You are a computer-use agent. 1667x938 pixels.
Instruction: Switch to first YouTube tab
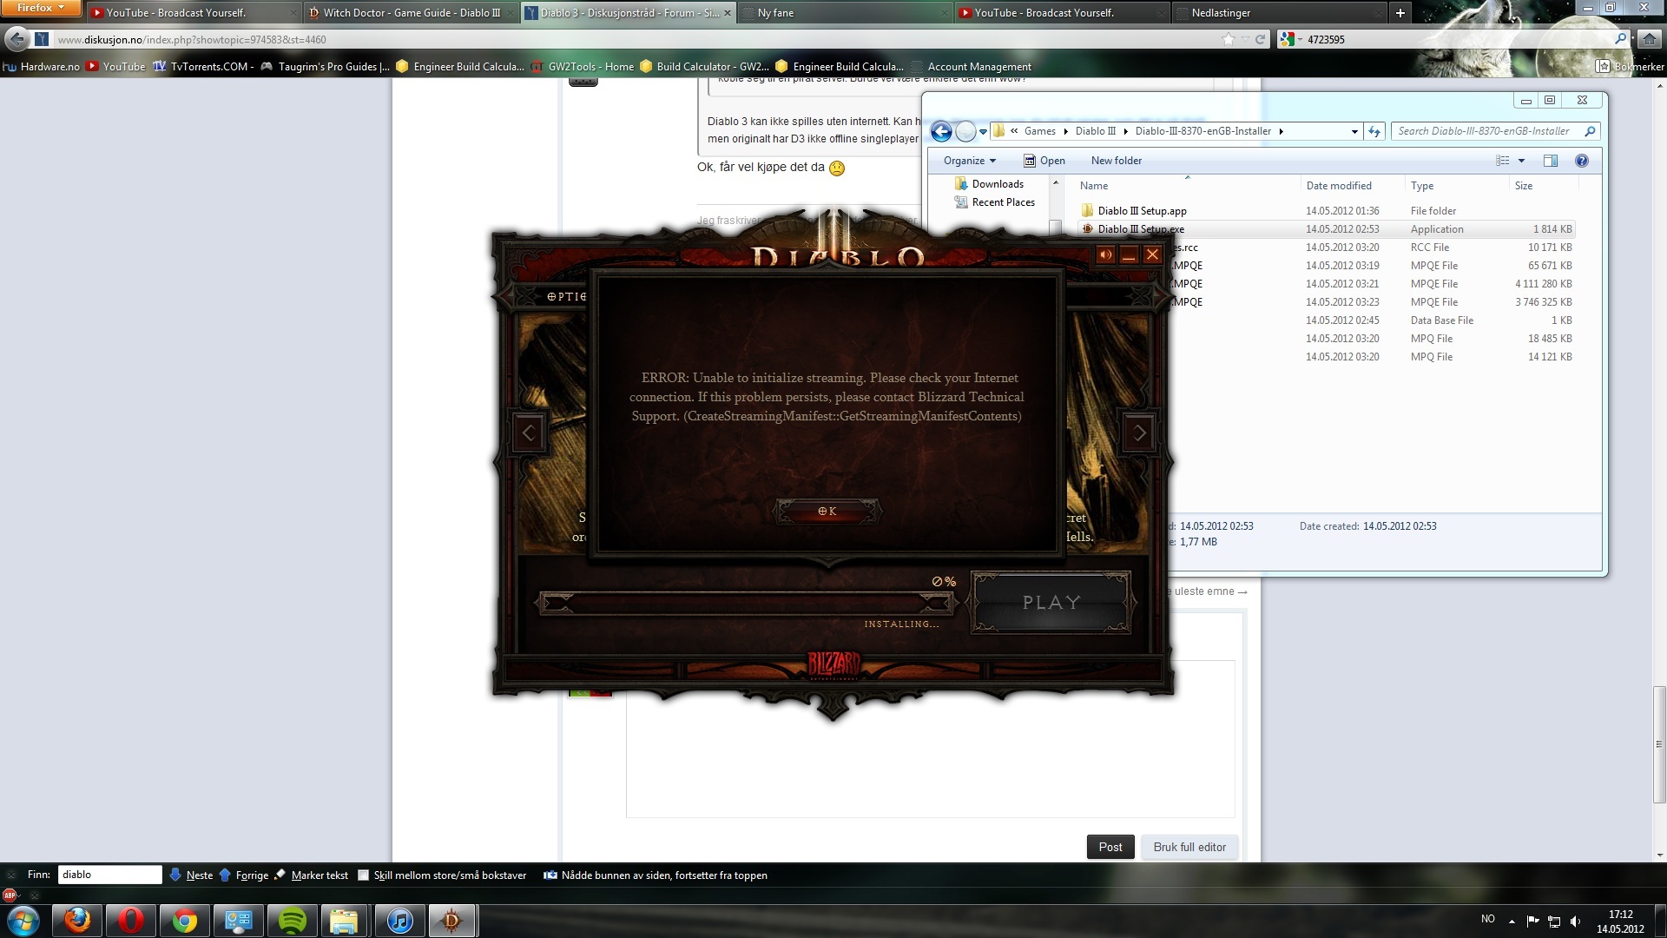(x=193, y=13)
